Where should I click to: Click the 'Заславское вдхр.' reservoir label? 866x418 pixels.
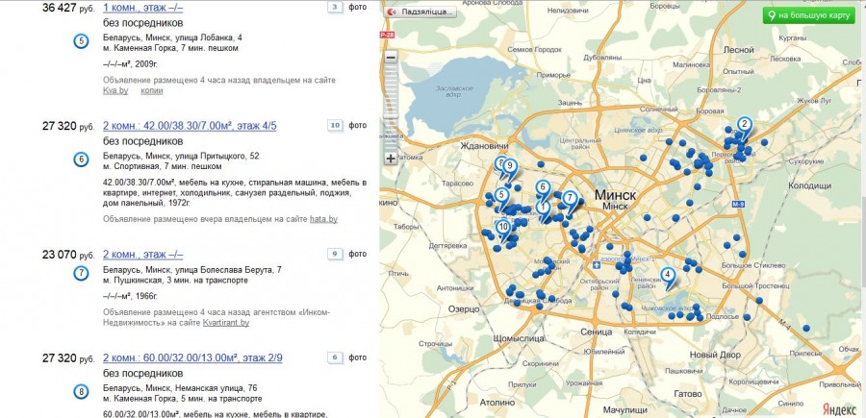tap(455, 90)
